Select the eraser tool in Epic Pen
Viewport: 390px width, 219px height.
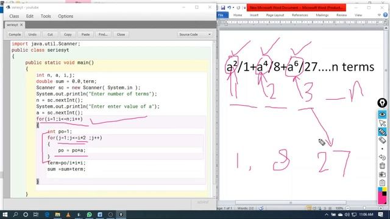[382, 141]
